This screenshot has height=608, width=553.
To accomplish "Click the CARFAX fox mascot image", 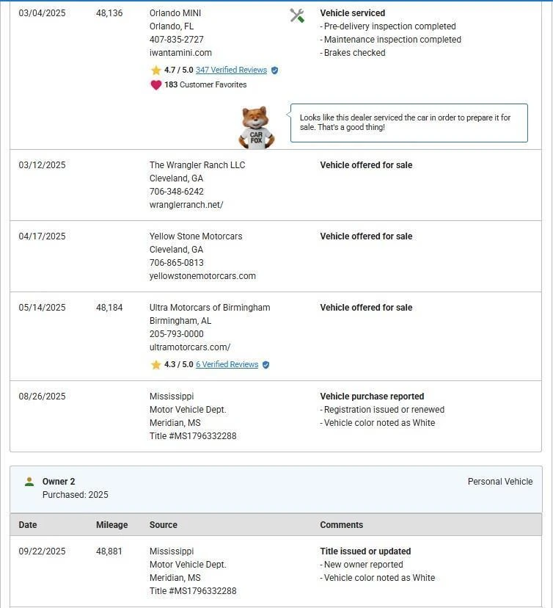I will [x=257, y=128].
